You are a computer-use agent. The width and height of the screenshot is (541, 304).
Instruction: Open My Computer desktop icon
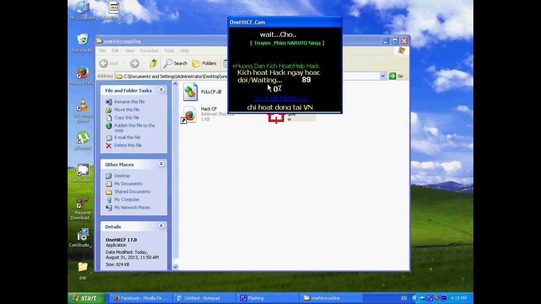click(83, 11)
